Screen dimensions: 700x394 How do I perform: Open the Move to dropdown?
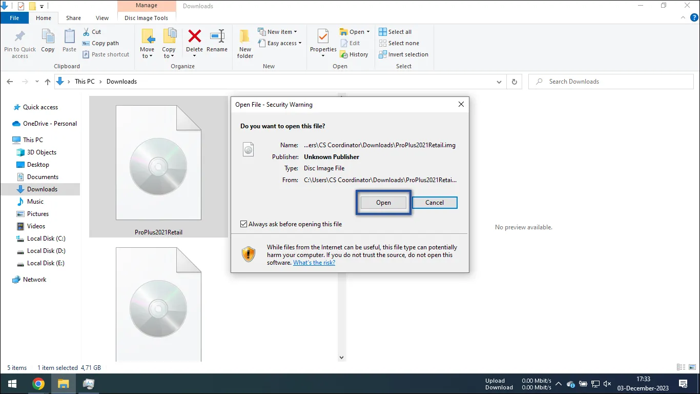(x=147, y=43)
